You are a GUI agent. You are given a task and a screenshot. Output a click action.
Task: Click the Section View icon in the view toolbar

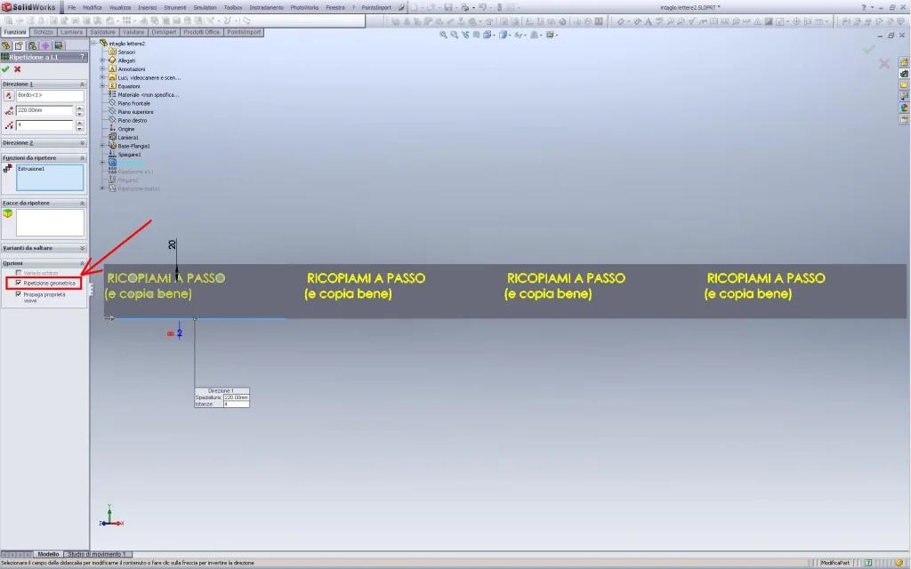click(477, 35)
